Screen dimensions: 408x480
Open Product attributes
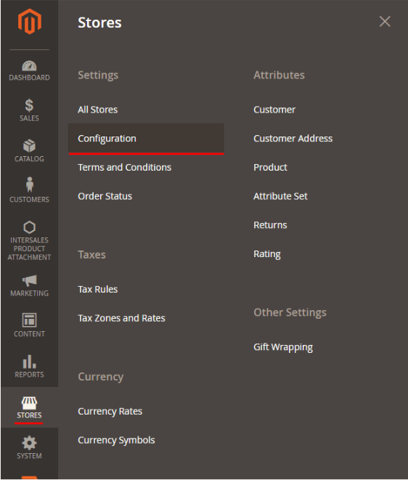tap(270, 168)
